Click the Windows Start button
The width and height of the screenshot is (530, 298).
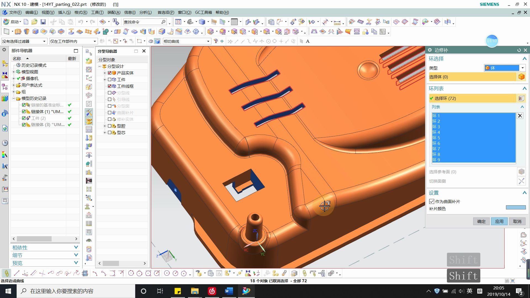(8, 291)
